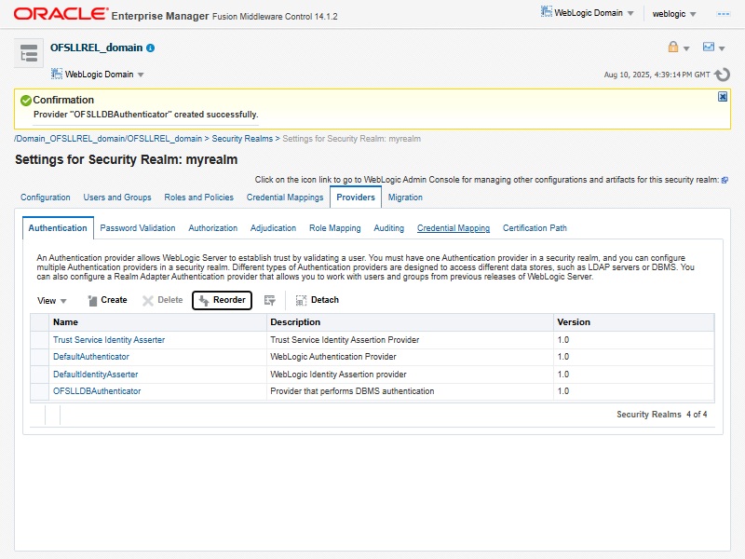Click the Detach table icon button
The width and height of the screenshot is (745, 559).
(x=318, y=300)
